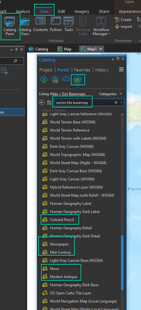Click the Colored Pencil tile layer icon
The height and width of the screenshot is (310, 141).
[45, 220]
